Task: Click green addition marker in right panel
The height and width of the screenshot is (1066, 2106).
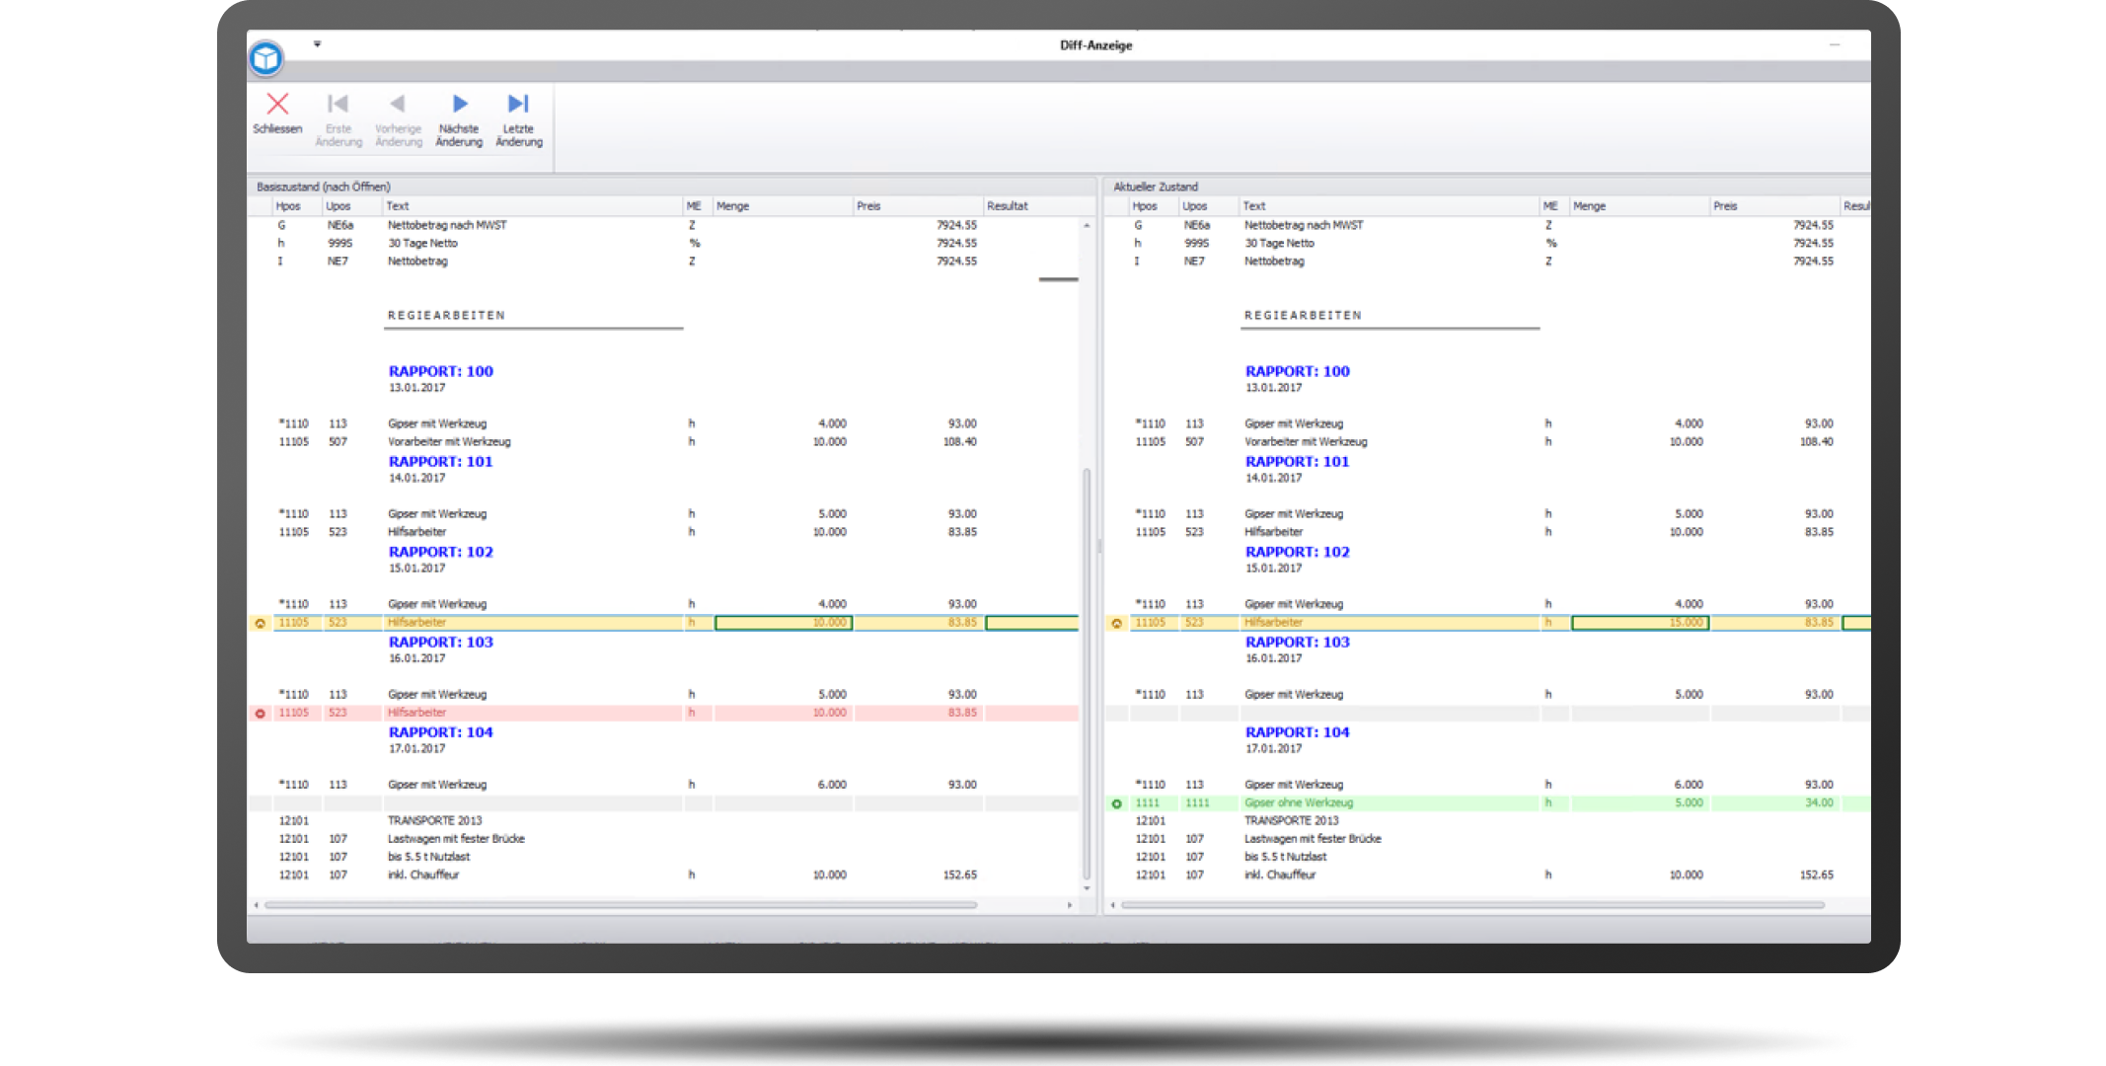Action: pos(1117,803)
